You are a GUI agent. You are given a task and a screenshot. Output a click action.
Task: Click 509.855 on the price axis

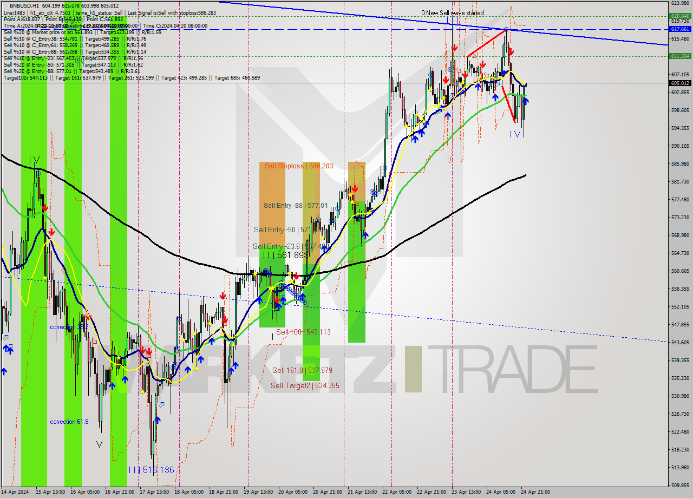tap(680, 486)
